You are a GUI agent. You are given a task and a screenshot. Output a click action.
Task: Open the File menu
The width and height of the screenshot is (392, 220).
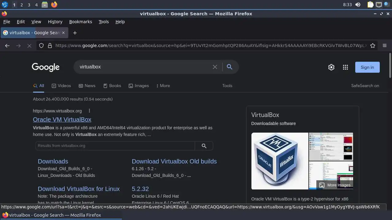tap(6, 22)
